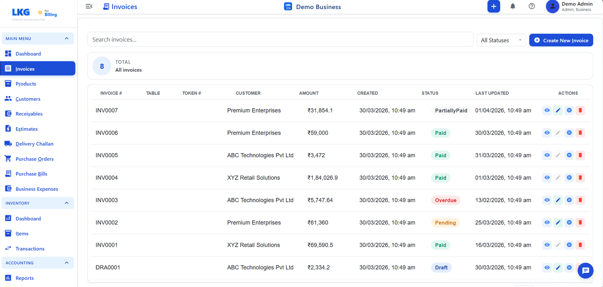Delete invoice INV0004 with trash icon
Screen dimensions: 603x287
point(580,178)
